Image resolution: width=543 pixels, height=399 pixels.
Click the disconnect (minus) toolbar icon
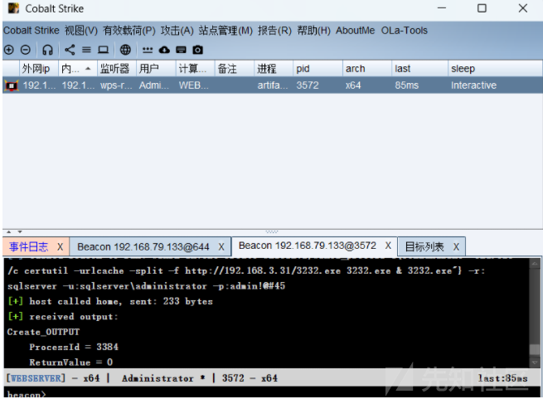click(x=25, y=50)
